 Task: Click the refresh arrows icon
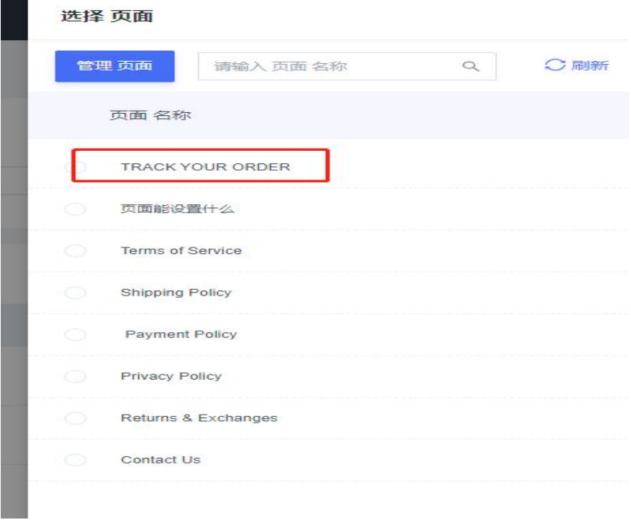pyautogui.click(x=555, y=65)
